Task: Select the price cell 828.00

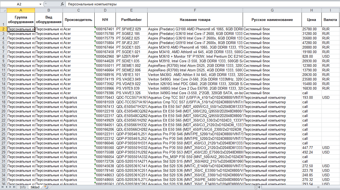Action: pyautogui.click(x=312, y=56)
